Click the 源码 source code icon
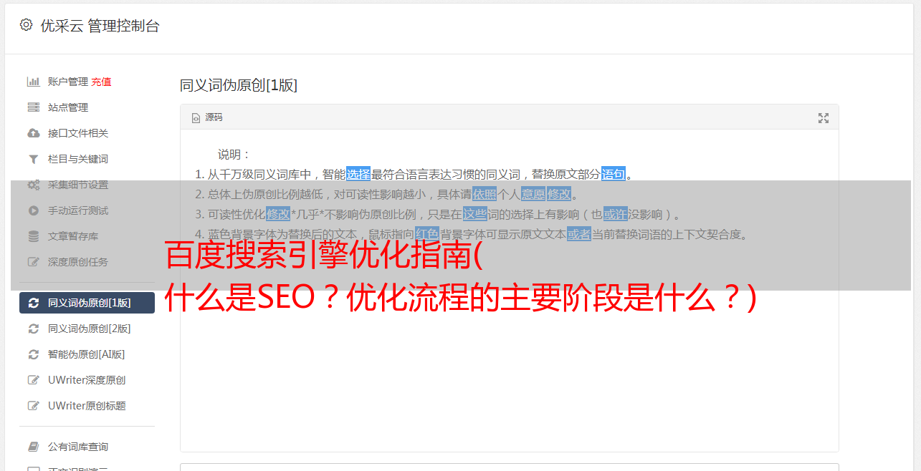Viewport: 921px width, 471px height. click(x=196, y=118)
